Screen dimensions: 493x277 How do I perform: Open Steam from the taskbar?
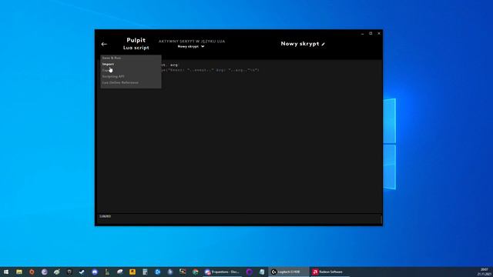click(x=82, y=272)
